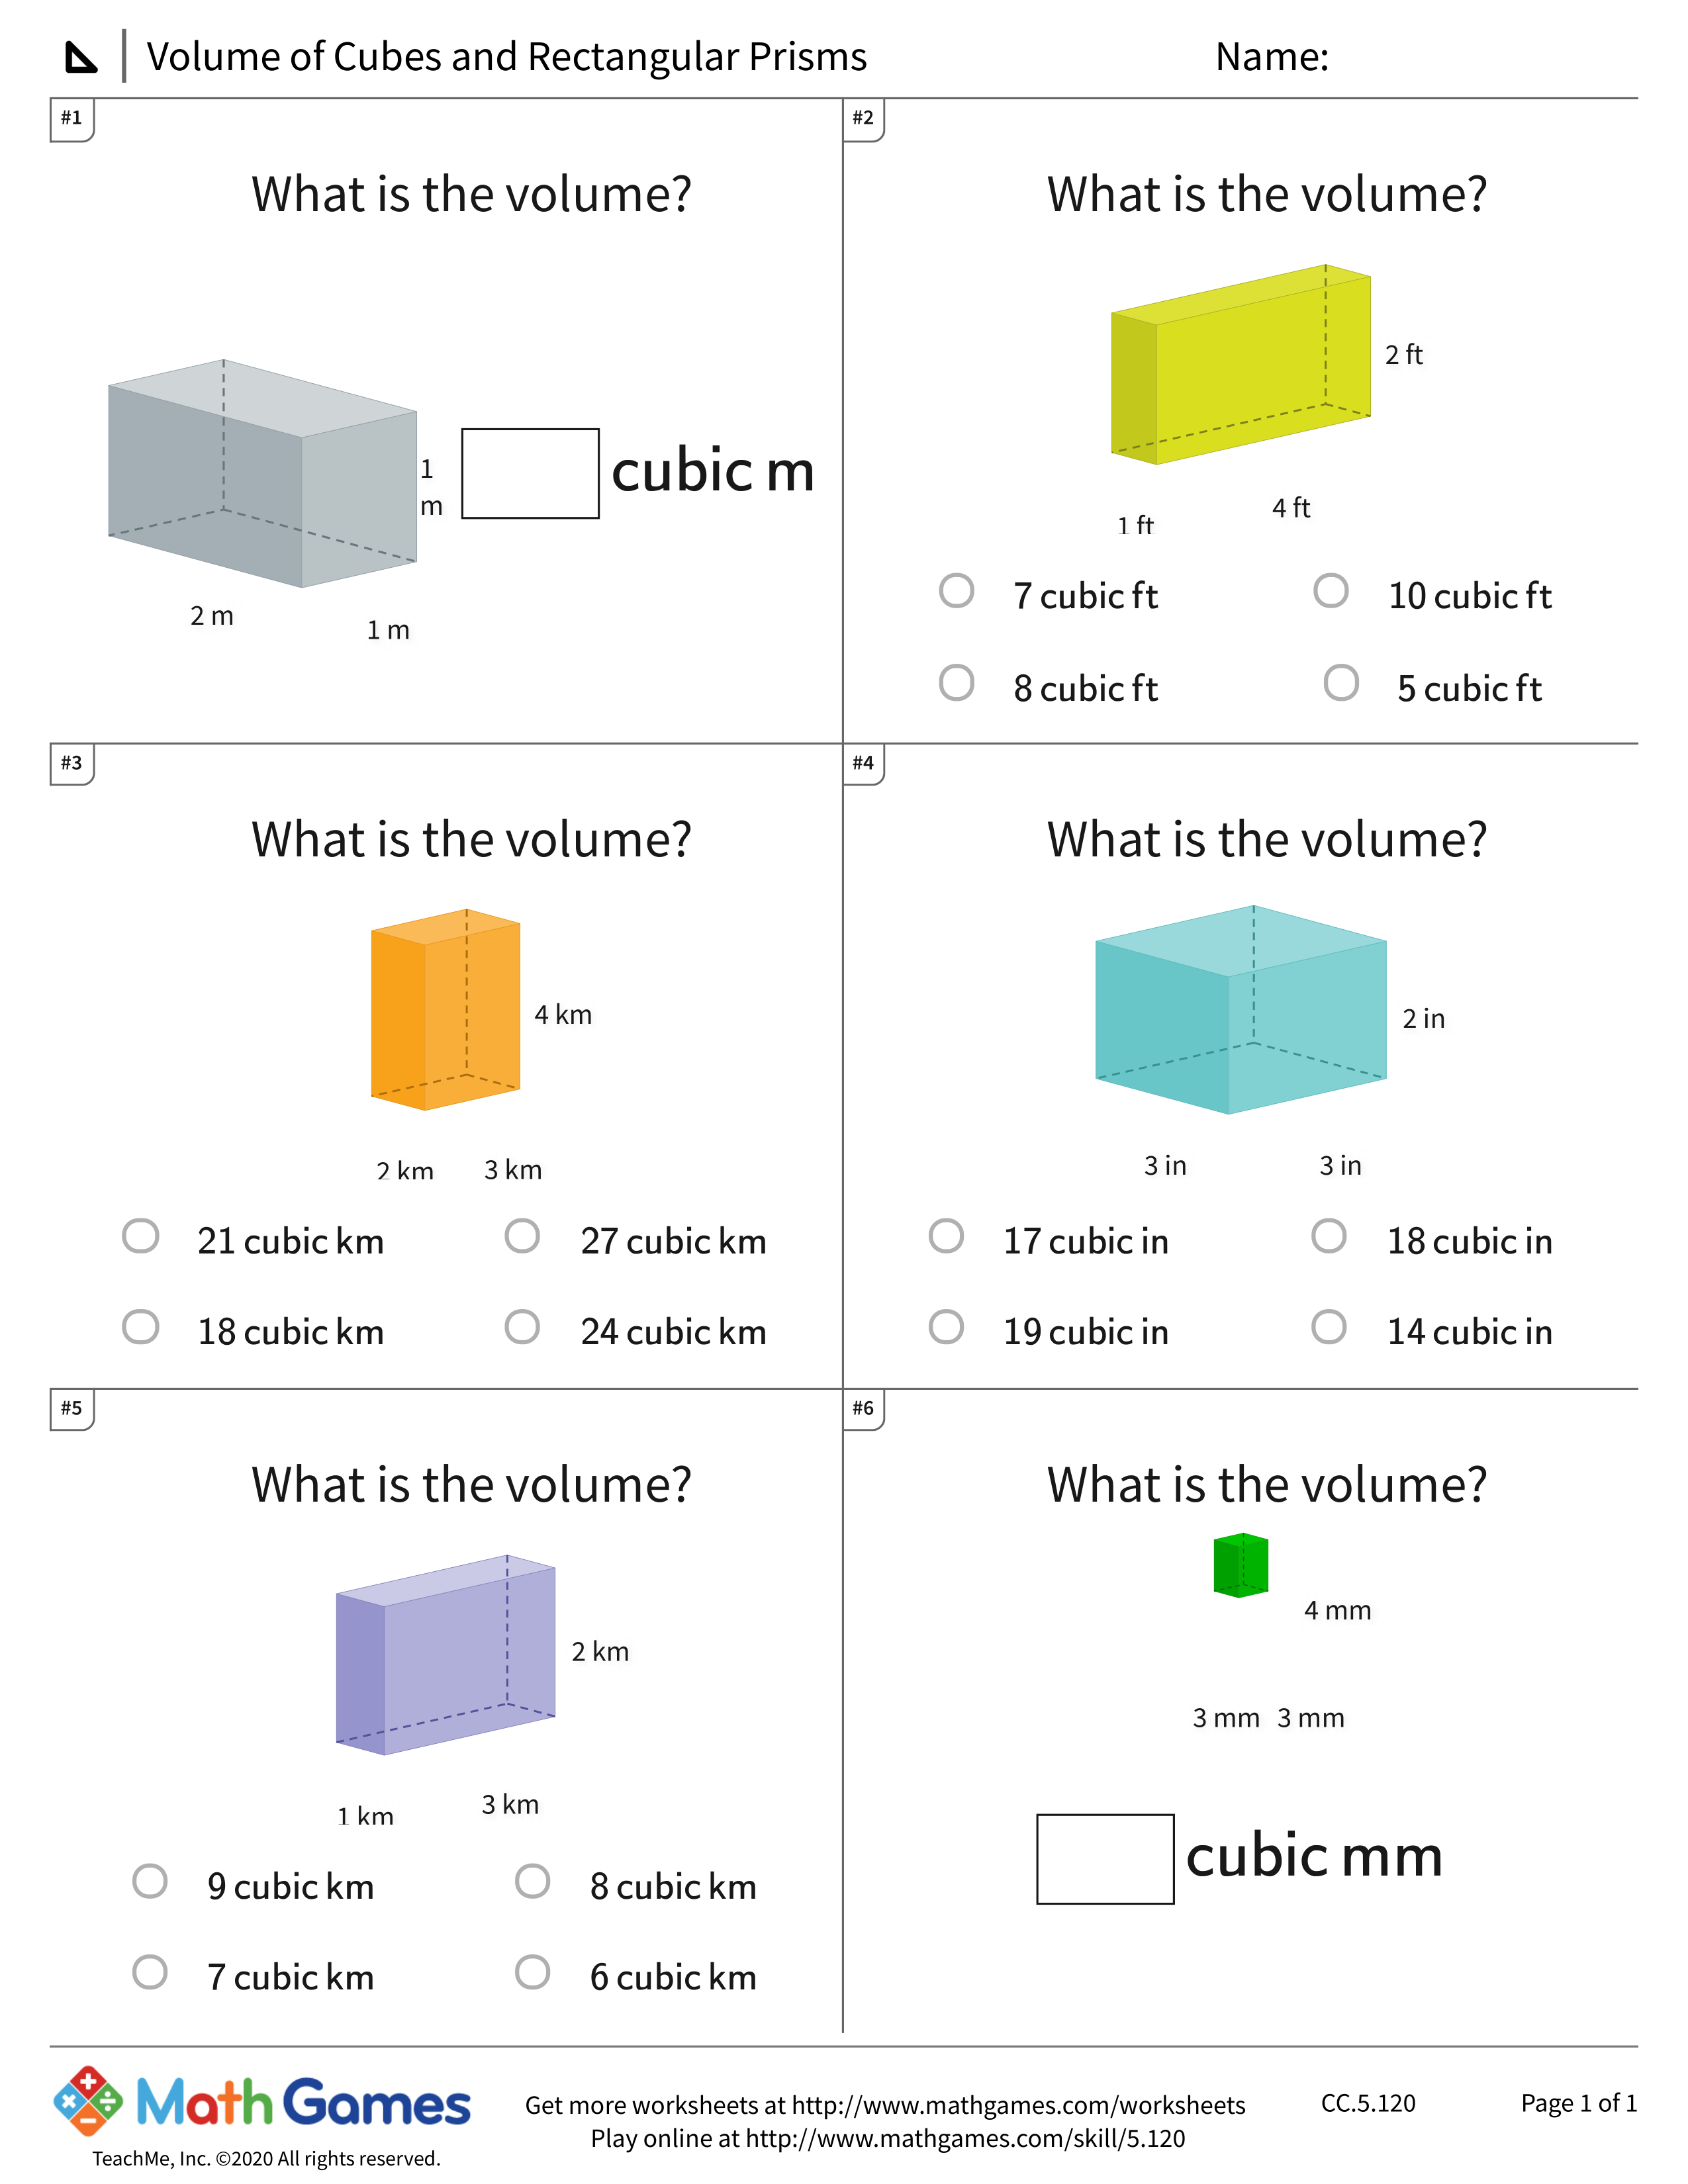Select the 8 cubic ft option
The height and width of the screenshot is (2184, 1688).
pos(957,684)
